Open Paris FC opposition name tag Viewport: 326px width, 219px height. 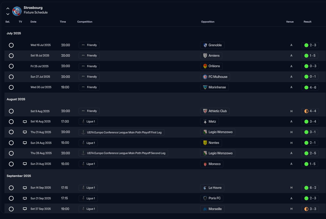[212, 198]
